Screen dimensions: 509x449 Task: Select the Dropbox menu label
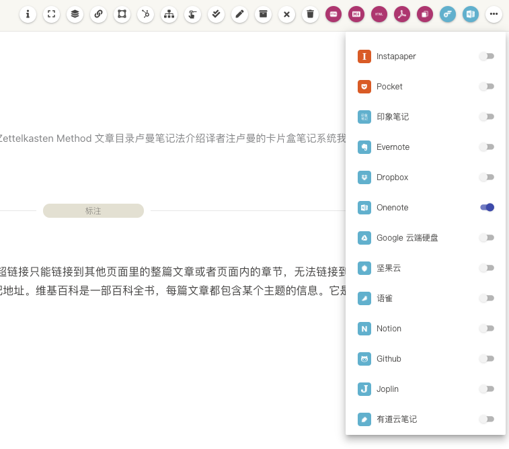click(x=392, y=177)
